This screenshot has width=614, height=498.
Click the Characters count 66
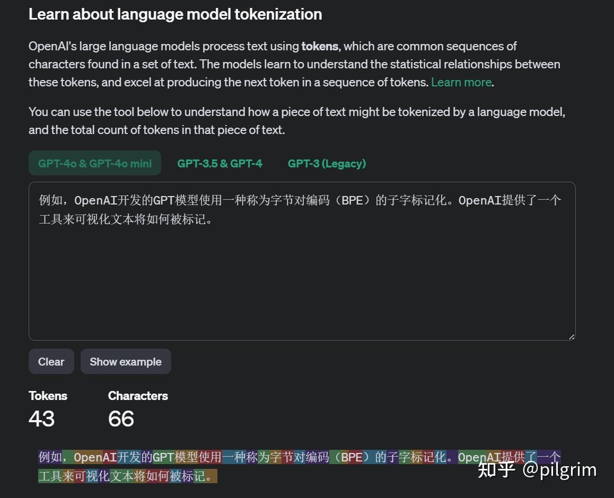[121, 419]
